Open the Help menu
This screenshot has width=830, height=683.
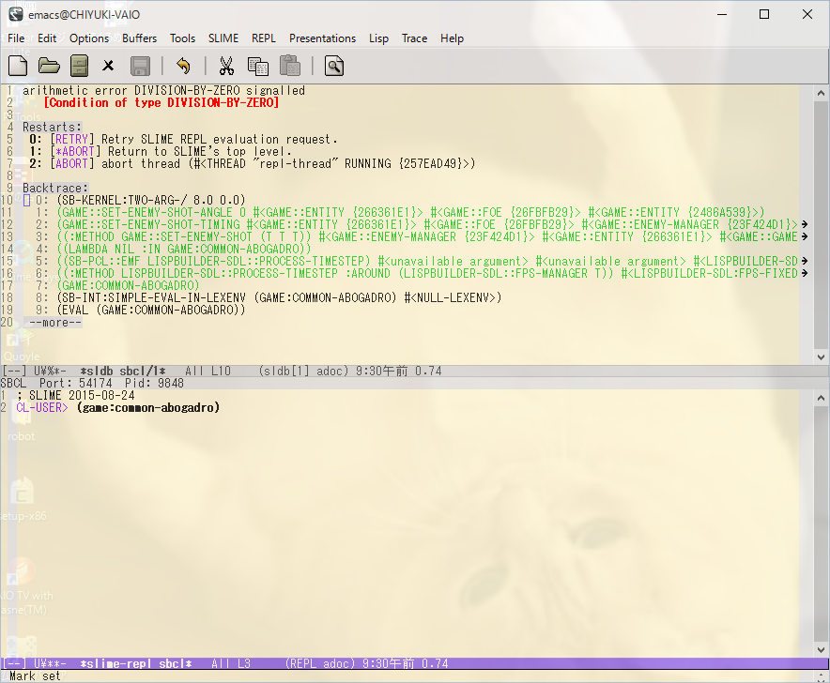pyautogui.click(x=452, y=38)
